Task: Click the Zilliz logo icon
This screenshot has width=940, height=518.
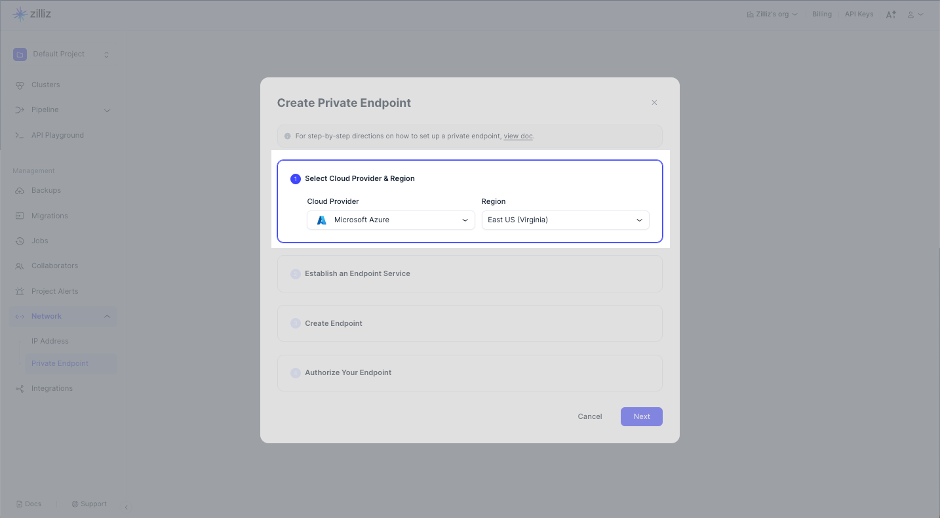Action: point(20,14)
